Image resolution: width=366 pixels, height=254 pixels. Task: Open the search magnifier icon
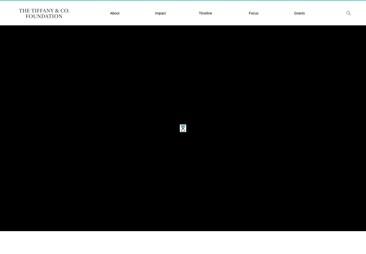click(x=348, y=13)
